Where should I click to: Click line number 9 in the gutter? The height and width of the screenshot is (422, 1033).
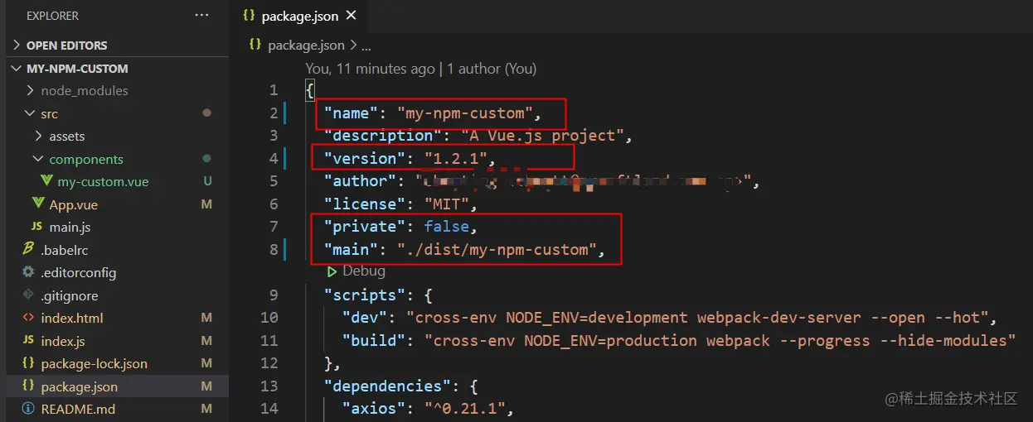click(274, 295)
